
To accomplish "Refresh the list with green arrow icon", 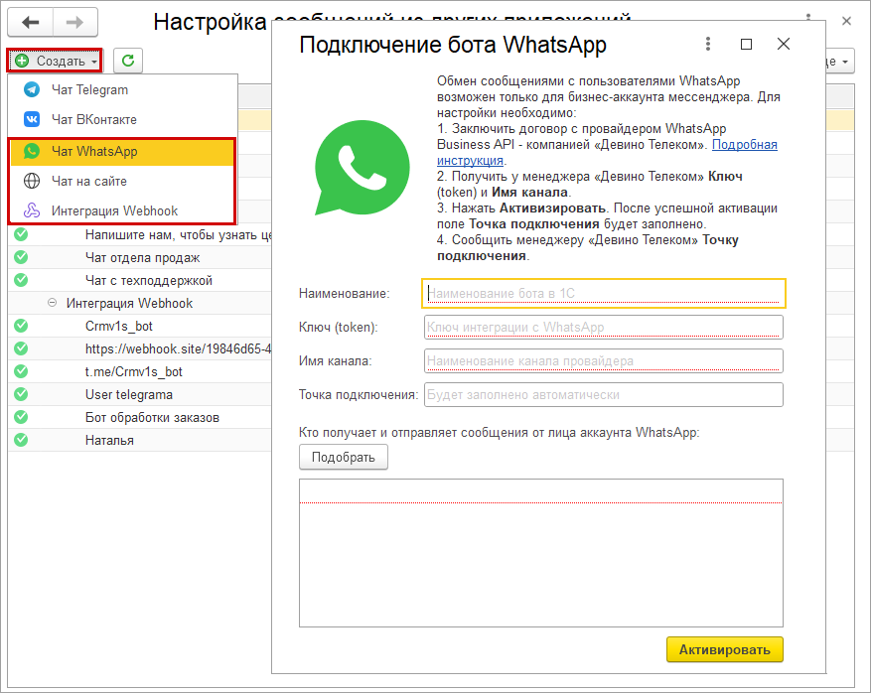I will [128, 61].
